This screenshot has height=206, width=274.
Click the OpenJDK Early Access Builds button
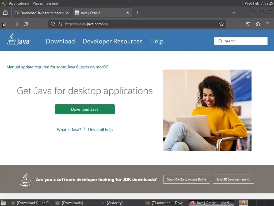187,179
